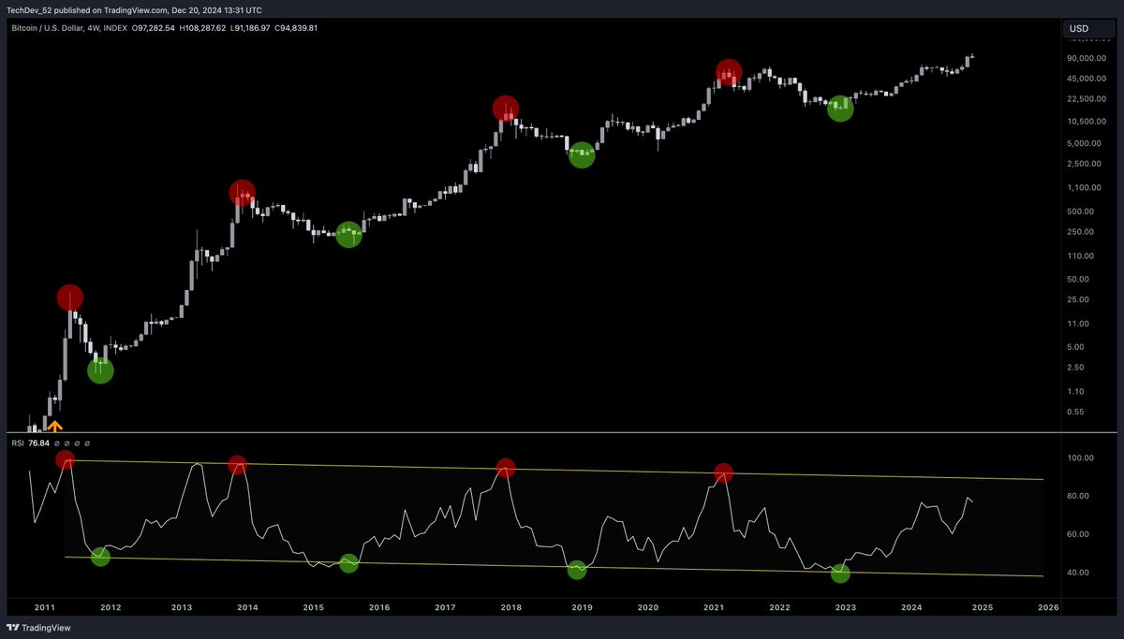Click the green circle marker near the 2012 low
This screenshot has width=1124, height=639.
99,370
